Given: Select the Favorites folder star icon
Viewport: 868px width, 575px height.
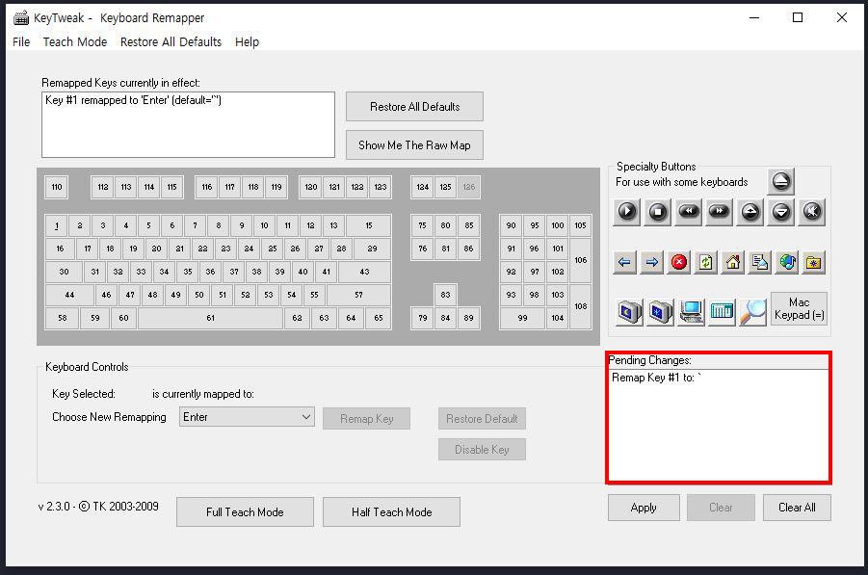Looking at the screenshot, I should [x=814, y=262].
